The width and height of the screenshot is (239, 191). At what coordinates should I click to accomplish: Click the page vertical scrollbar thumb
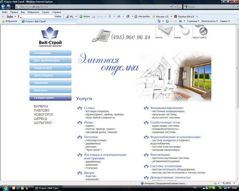(237, 67)
